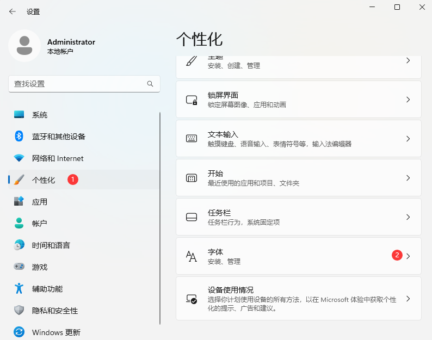Viewport: 432px width, 340px height.
Task: Click the Administrator profile avatar
Action: pyautogui.click(x=24, y=46)
